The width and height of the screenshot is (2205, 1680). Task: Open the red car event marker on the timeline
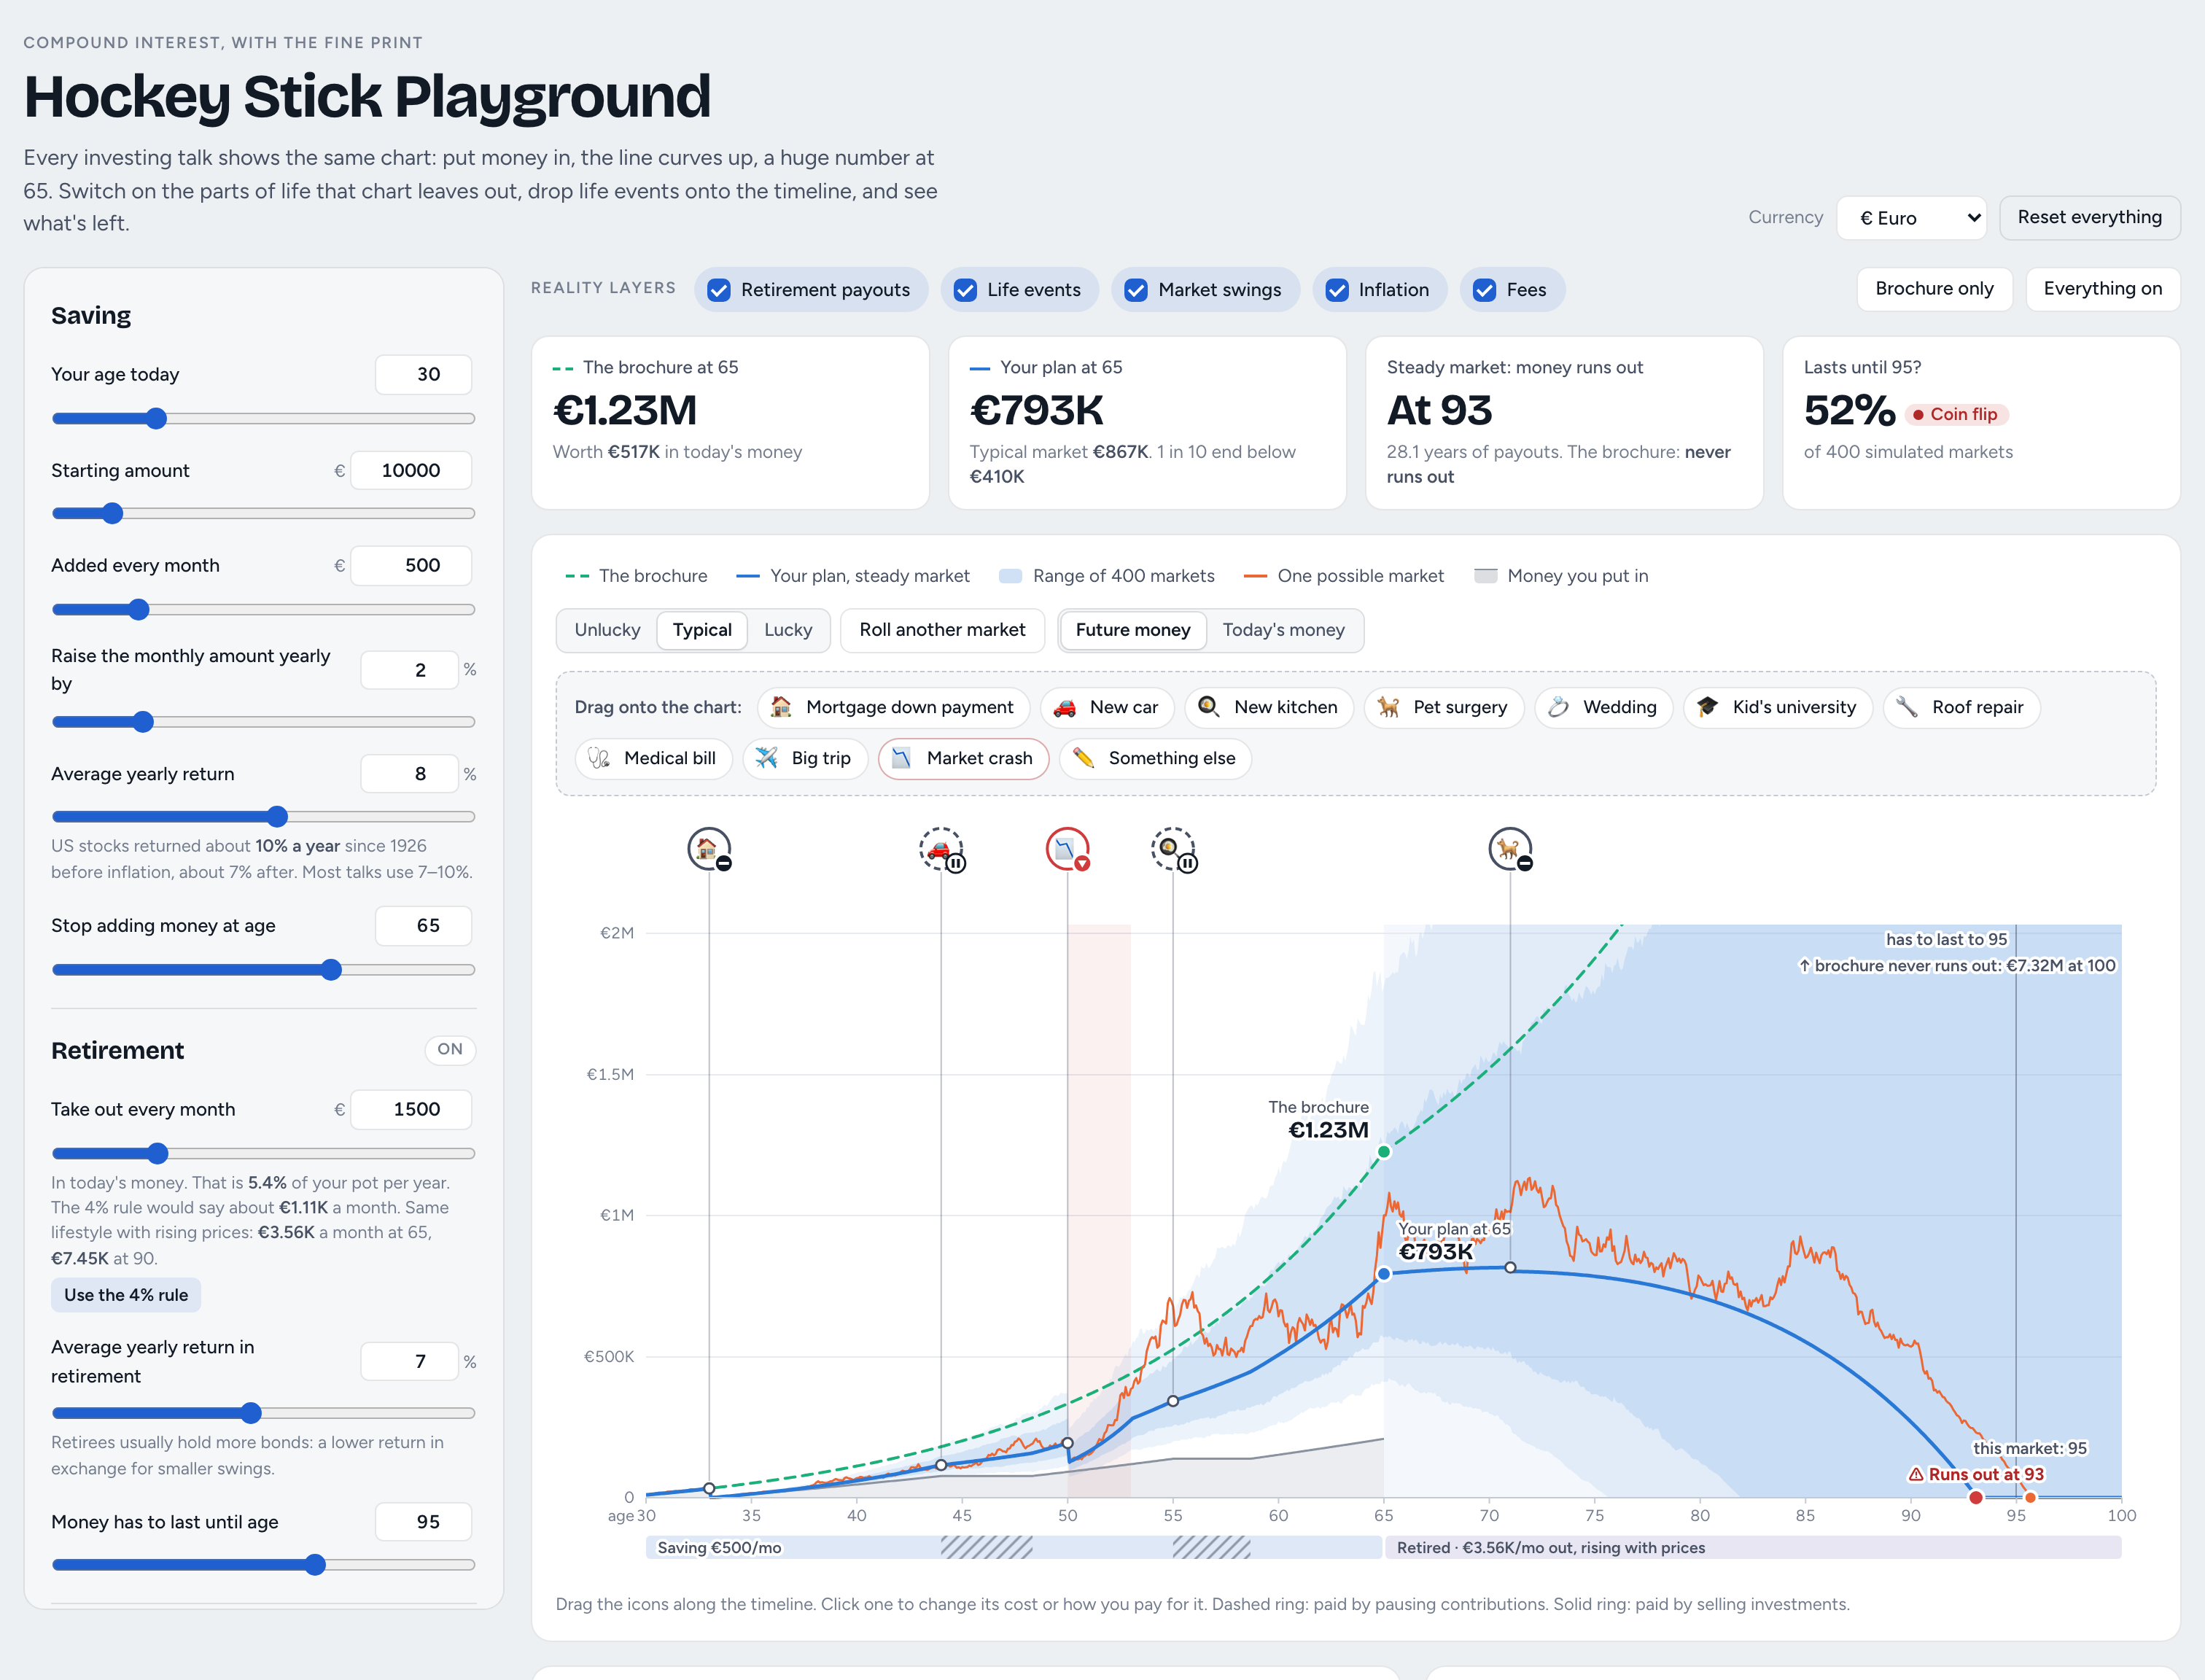coord(941,850)
